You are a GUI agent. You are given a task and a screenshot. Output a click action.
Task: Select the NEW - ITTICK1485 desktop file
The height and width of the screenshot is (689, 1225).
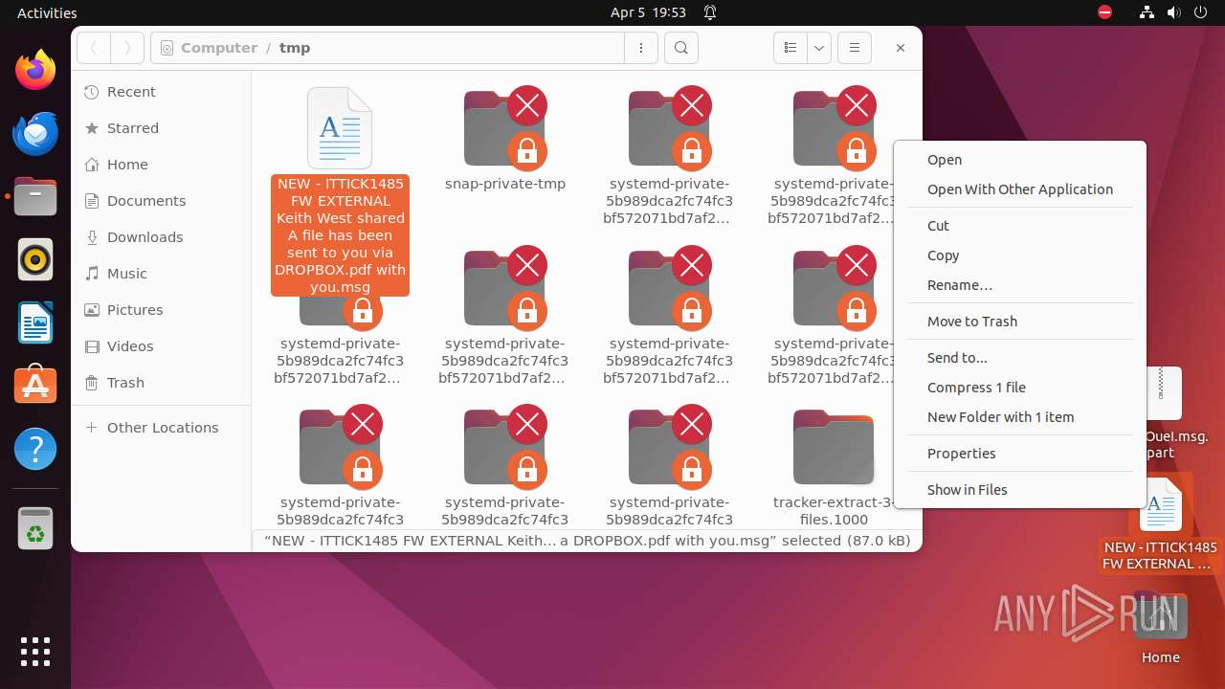click(1160, 522)
